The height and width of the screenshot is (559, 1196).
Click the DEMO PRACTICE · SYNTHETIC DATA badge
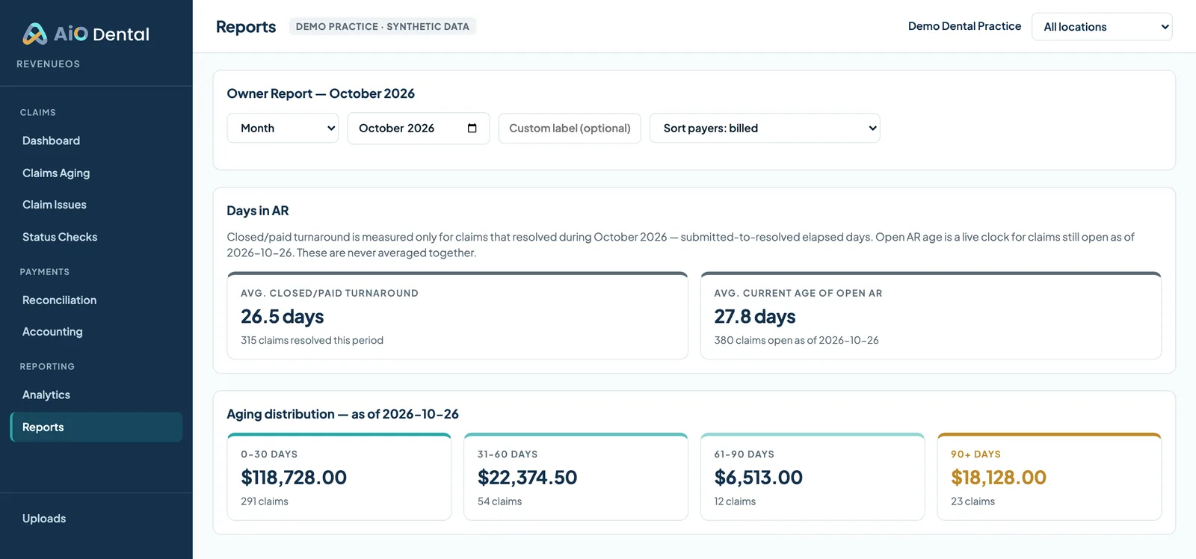point(383,26)
